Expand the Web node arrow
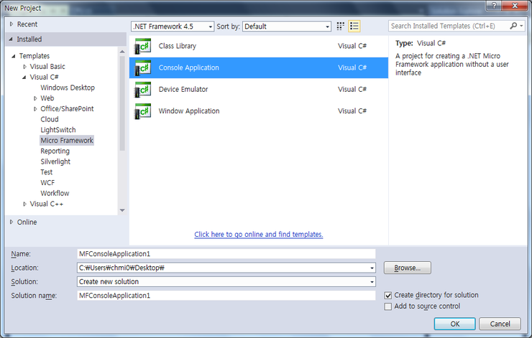Viewport: 532px width, 338px height. pos(35,98)
